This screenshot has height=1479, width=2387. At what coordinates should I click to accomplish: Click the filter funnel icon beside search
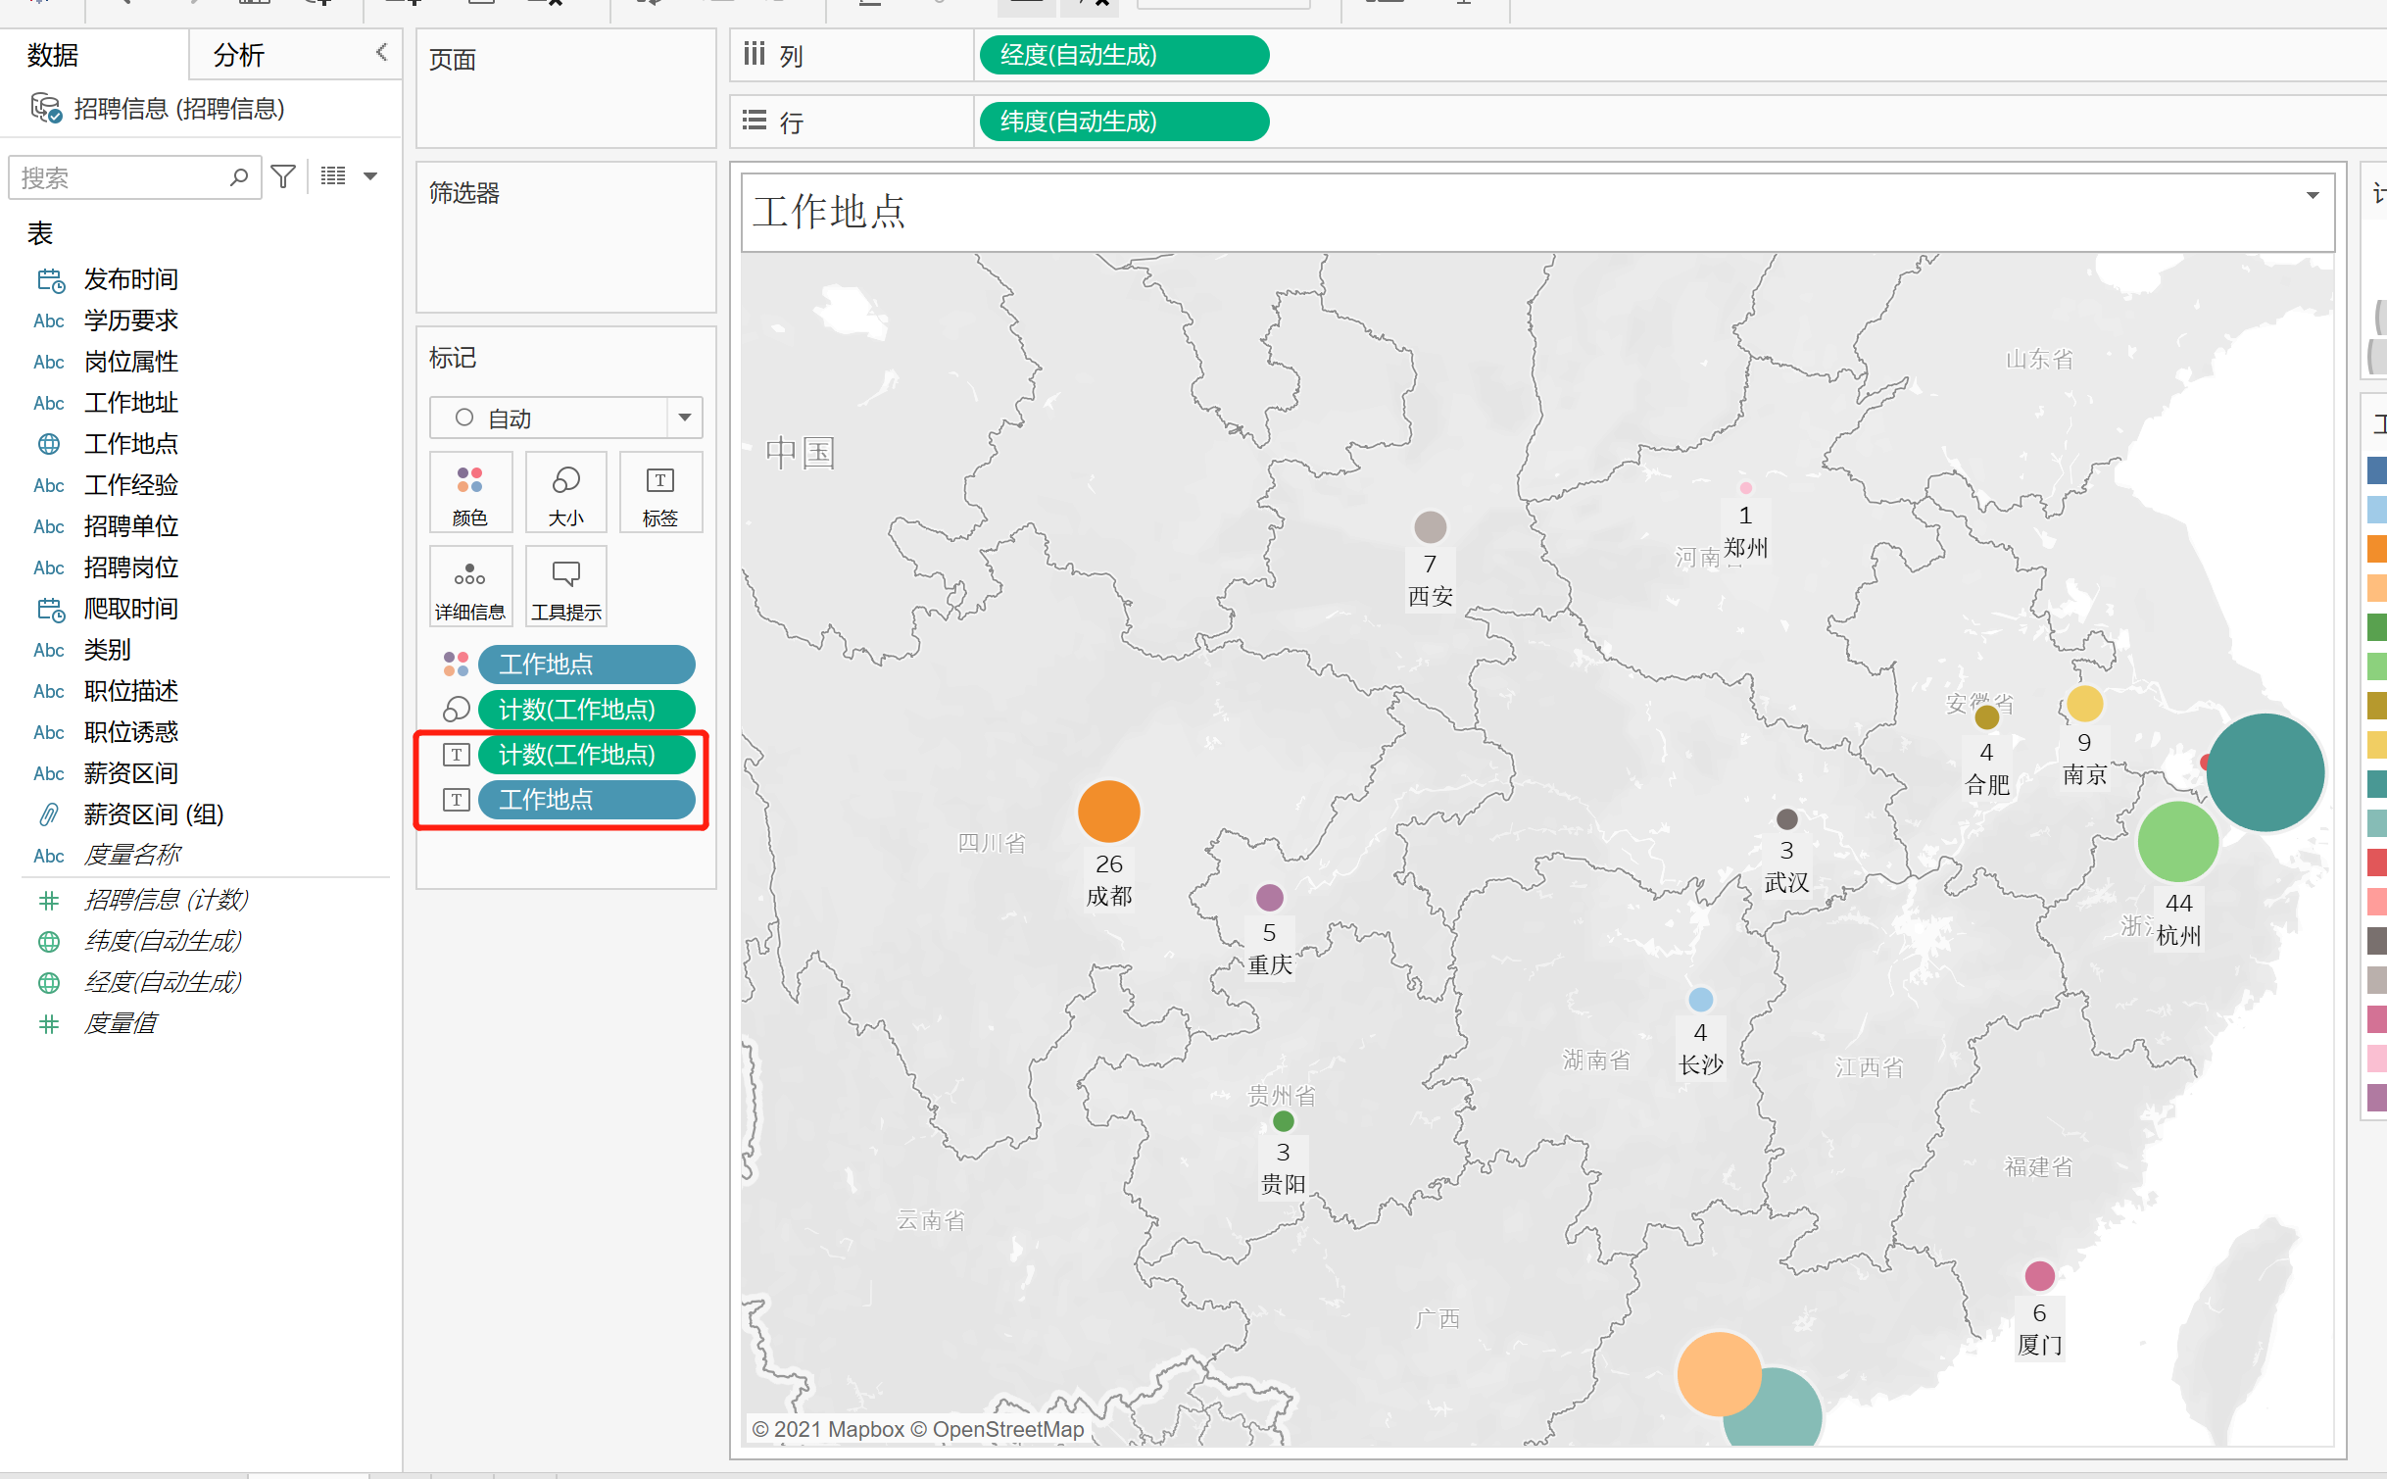tap(283, 176)
